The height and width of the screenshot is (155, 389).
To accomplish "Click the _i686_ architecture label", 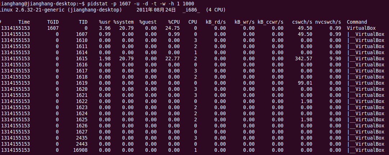I will tap(191, 10).
